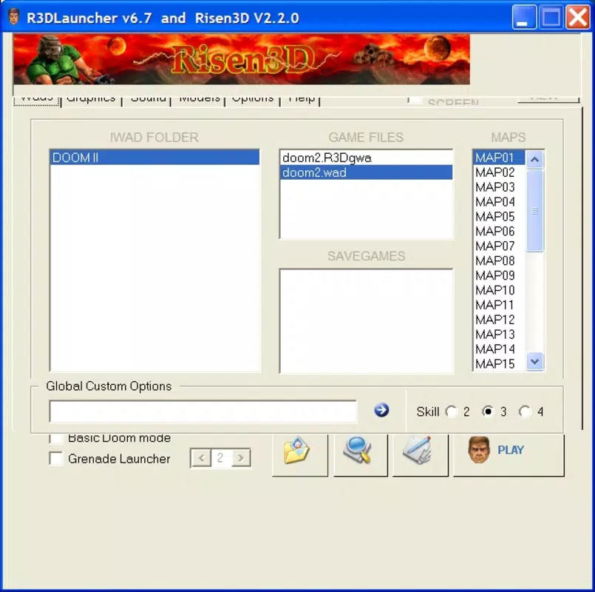Select MAP07 in the Maps list
Image resolution: width=595 pixels, height=592 pixels.
click(x=499, y=246)
